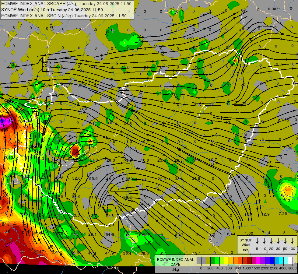Click the map value 12.9
Image resolution: width=298 pixels, height=274 pixels.
(x=265, y=214)
